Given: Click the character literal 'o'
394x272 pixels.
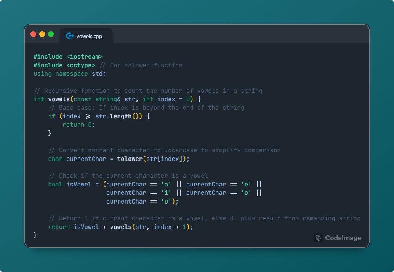Looking at the screenshot, I should pyautogui.click(x=246, y=193).
